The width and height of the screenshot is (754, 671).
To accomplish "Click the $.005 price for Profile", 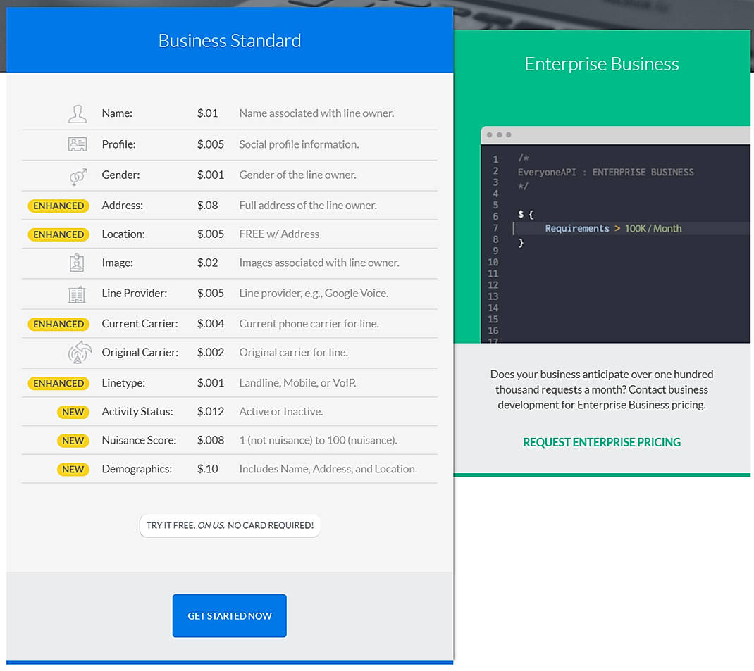I will point(211,144).
